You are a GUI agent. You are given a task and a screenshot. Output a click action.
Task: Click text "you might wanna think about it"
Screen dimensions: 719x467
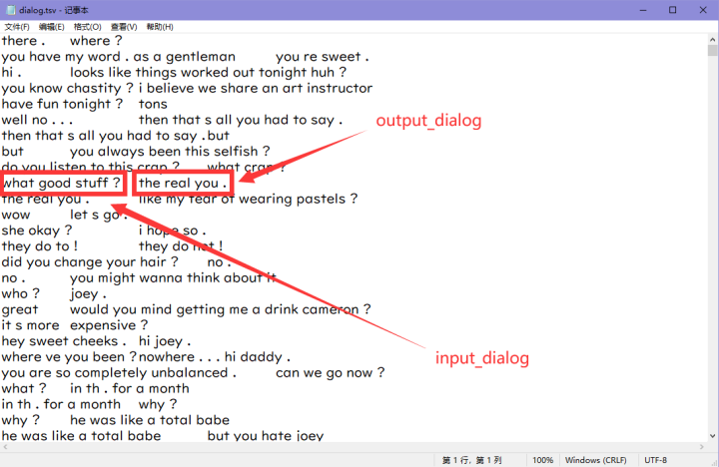click(174, 277)
